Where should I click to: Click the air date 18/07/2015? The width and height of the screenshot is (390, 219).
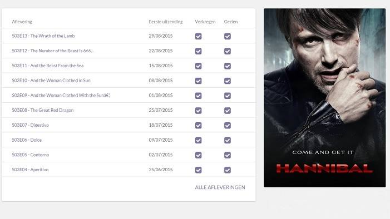pos(161,125)
